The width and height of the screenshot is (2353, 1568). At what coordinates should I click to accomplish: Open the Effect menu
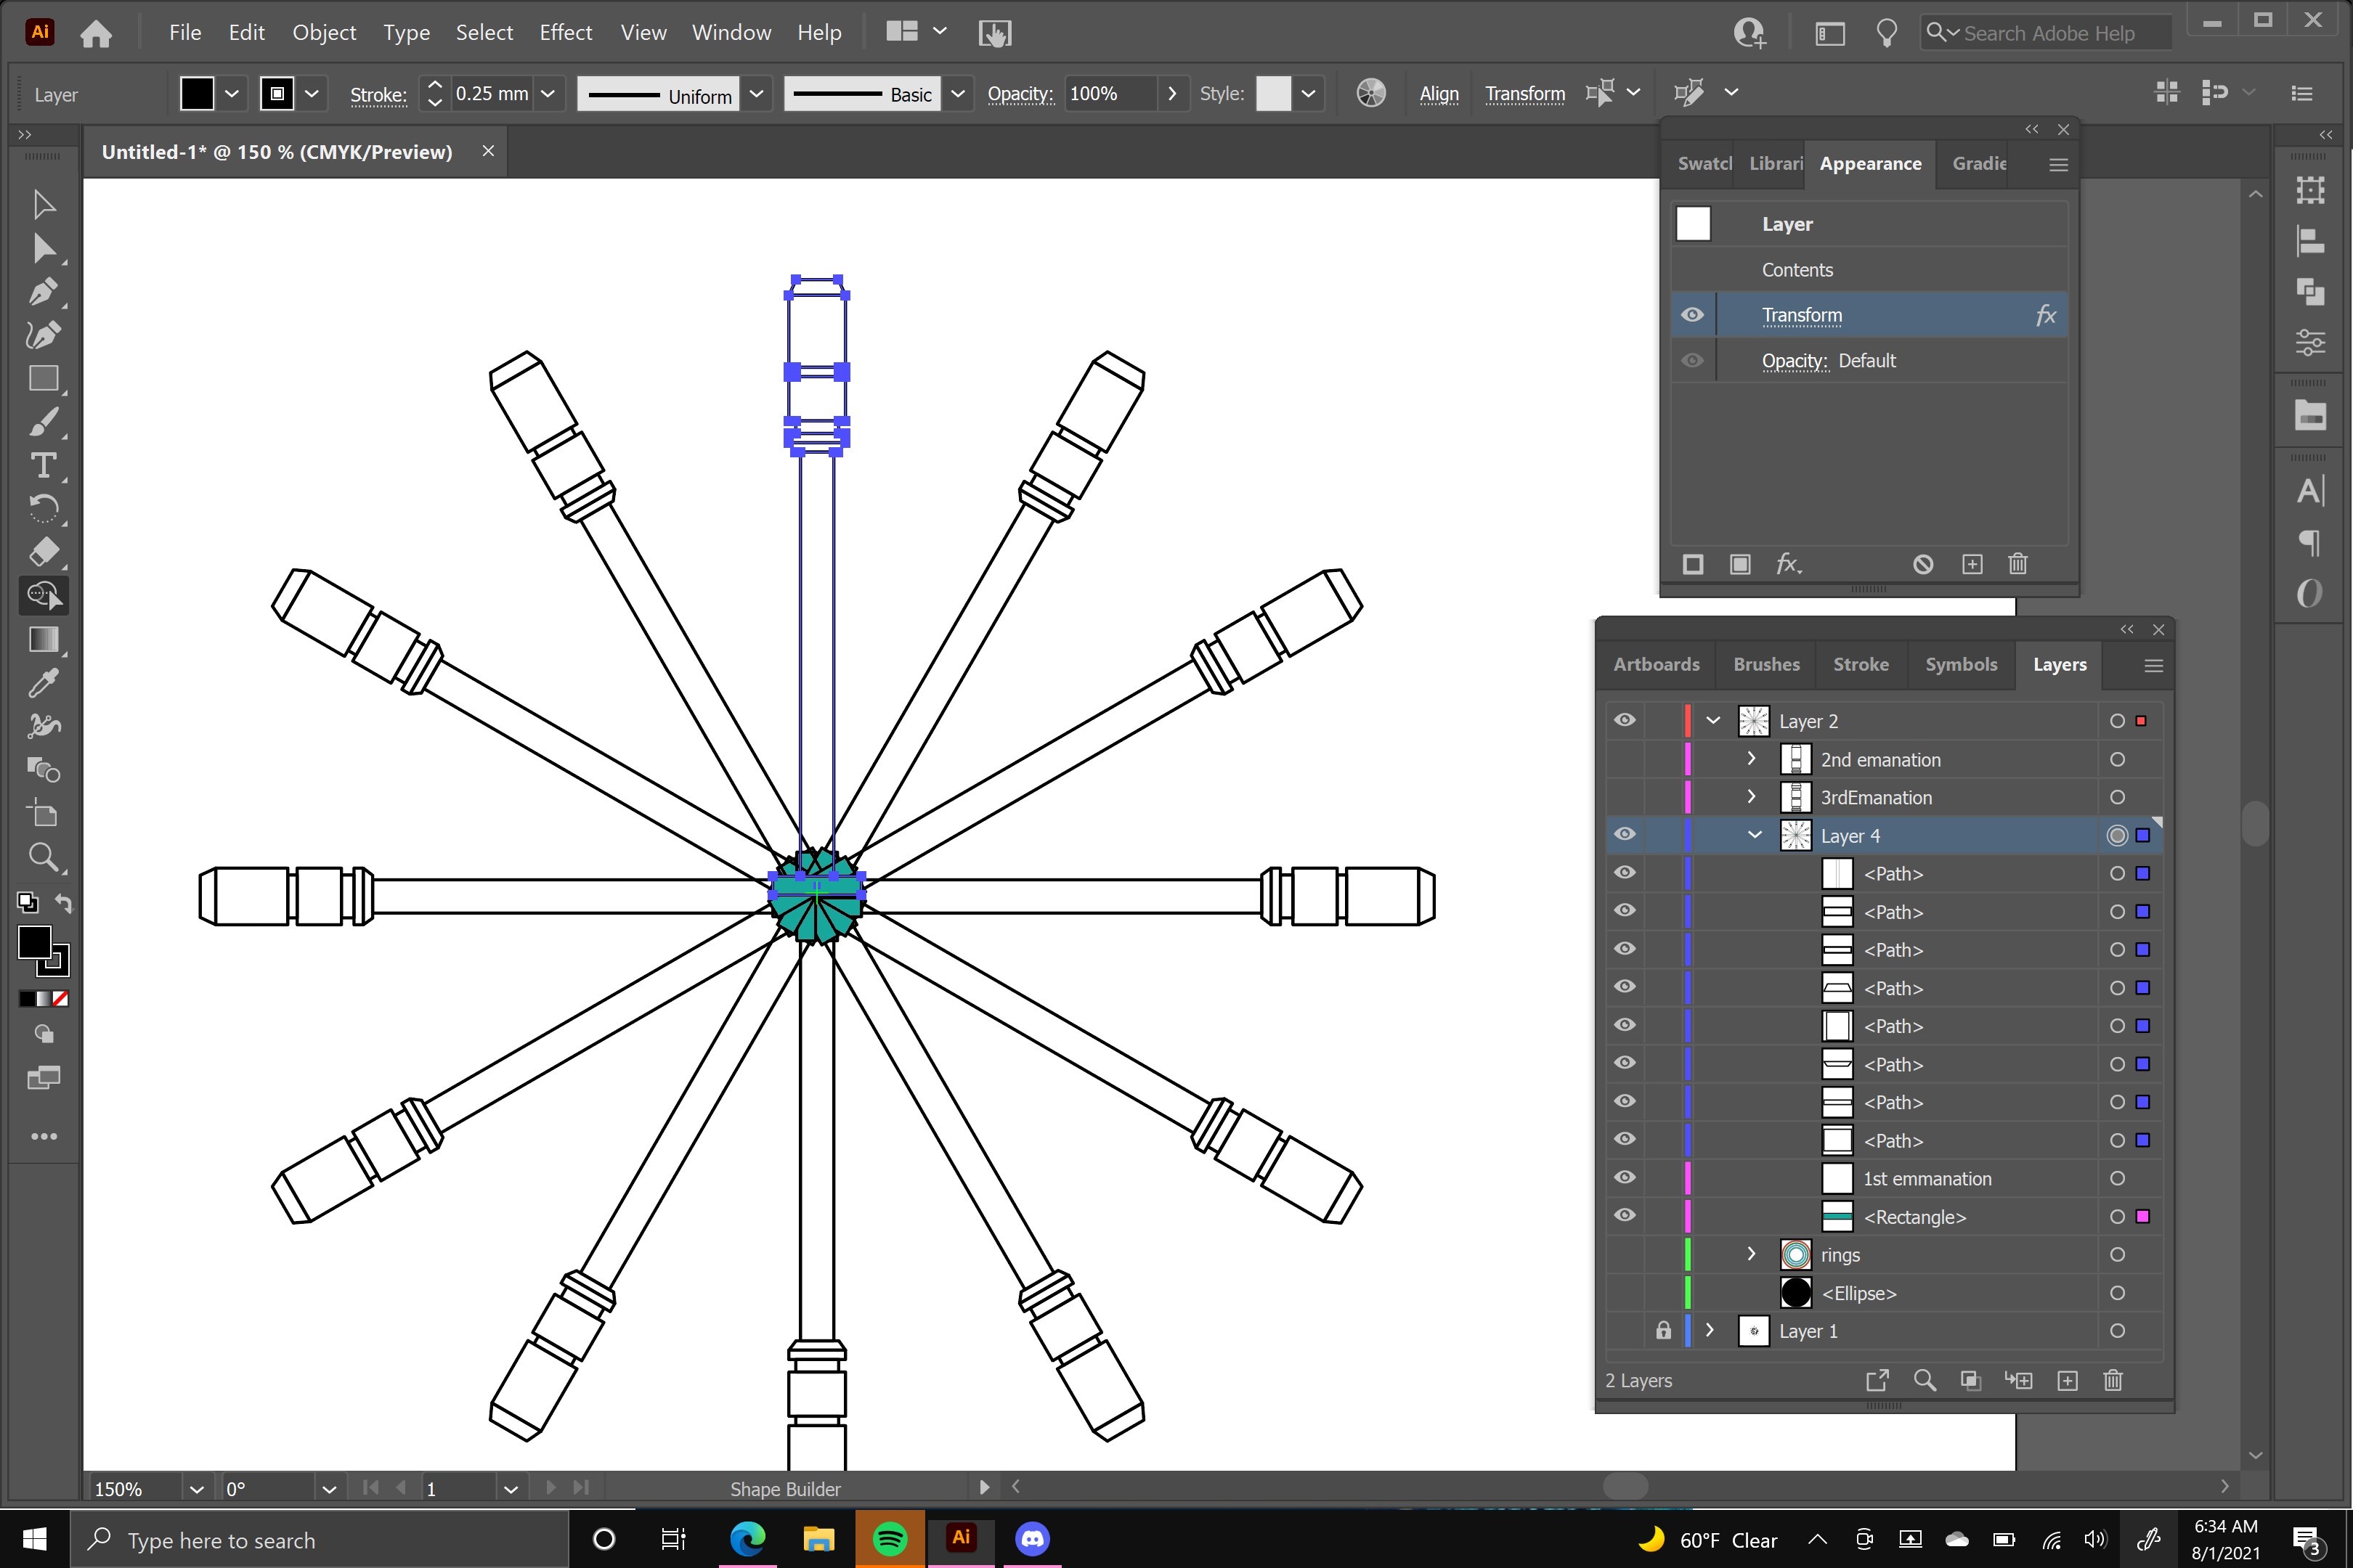pyautogui.click(x=565, y=32)
